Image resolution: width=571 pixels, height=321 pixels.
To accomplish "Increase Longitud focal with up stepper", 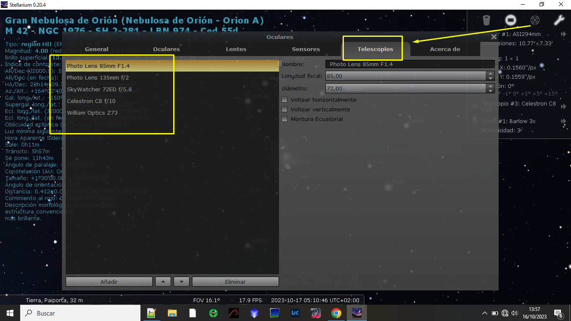I will (x=491, y=74).
